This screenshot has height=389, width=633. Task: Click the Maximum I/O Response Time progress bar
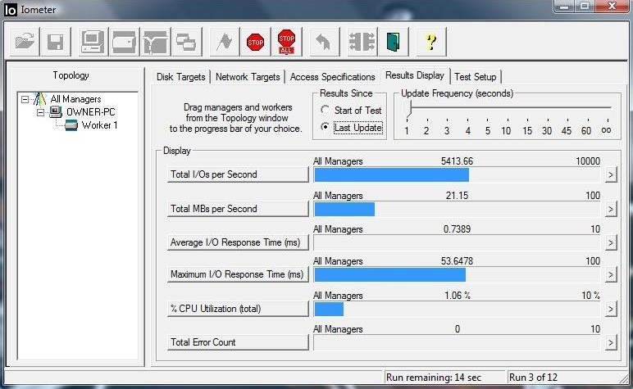457,275
